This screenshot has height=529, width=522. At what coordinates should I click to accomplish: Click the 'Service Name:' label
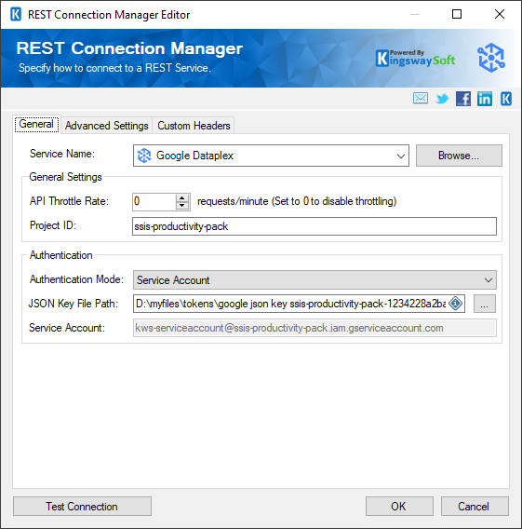click(x=62, y=154)
